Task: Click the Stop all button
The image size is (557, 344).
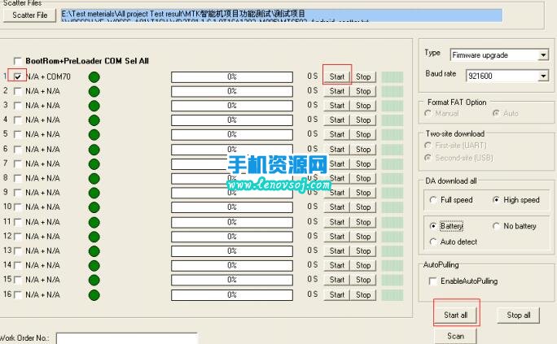Action: [x=519, y=315]
